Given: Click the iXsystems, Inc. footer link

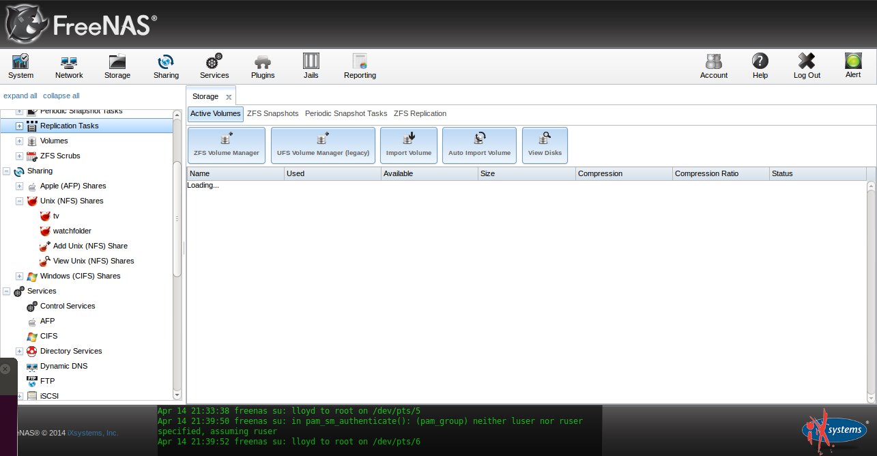Looking at the screenshot, I should click(93, 433).
